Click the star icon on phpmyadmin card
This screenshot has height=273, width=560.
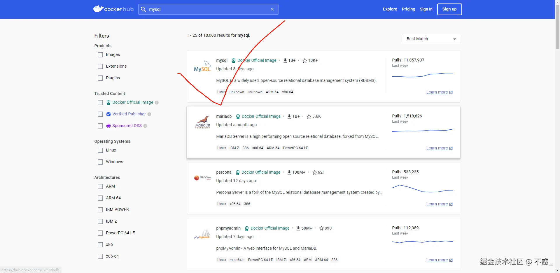[x=321, y=228]
